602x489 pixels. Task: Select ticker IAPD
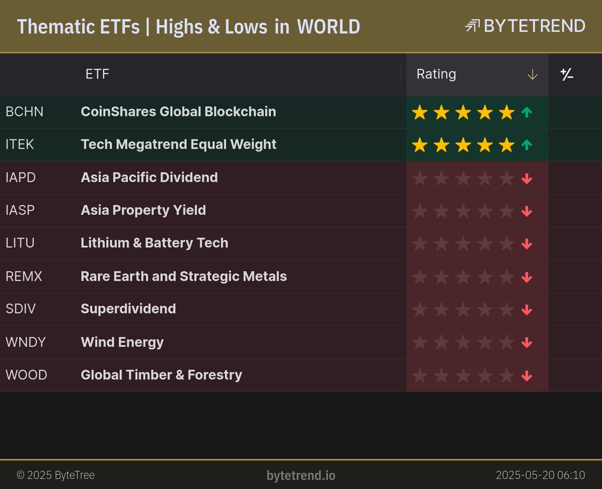21,177
